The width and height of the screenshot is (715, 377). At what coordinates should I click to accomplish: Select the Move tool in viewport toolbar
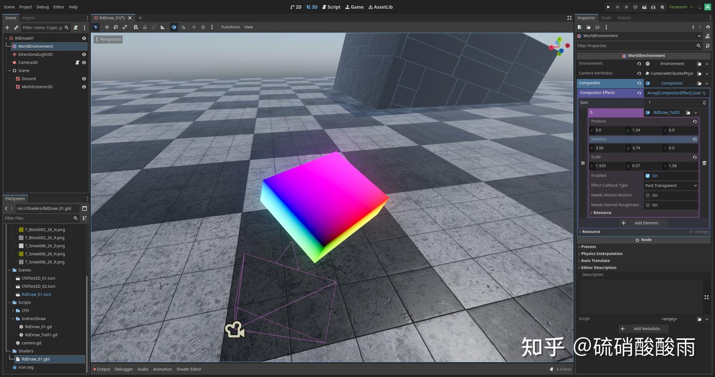click(106, 27)
